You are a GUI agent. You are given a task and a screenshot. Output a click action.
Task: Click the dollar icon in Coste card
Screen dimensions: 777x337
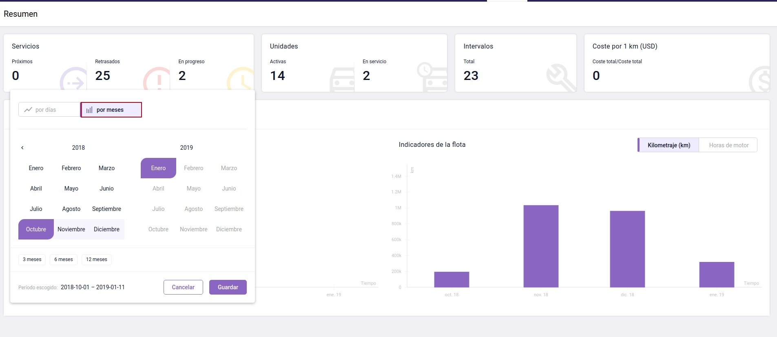point(759,80)
